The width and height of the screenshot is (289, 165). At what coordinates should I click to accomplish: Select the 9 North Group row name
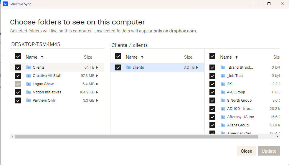coord(239,100)
